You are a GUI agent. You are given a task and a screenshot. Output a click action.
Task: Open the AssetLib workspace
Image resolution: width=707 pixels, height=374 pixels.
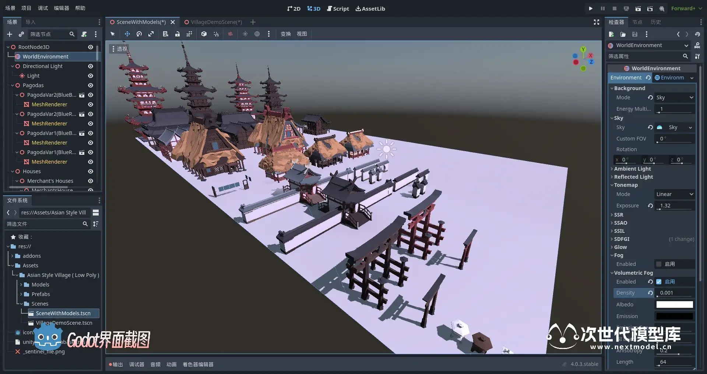[370, 8]
